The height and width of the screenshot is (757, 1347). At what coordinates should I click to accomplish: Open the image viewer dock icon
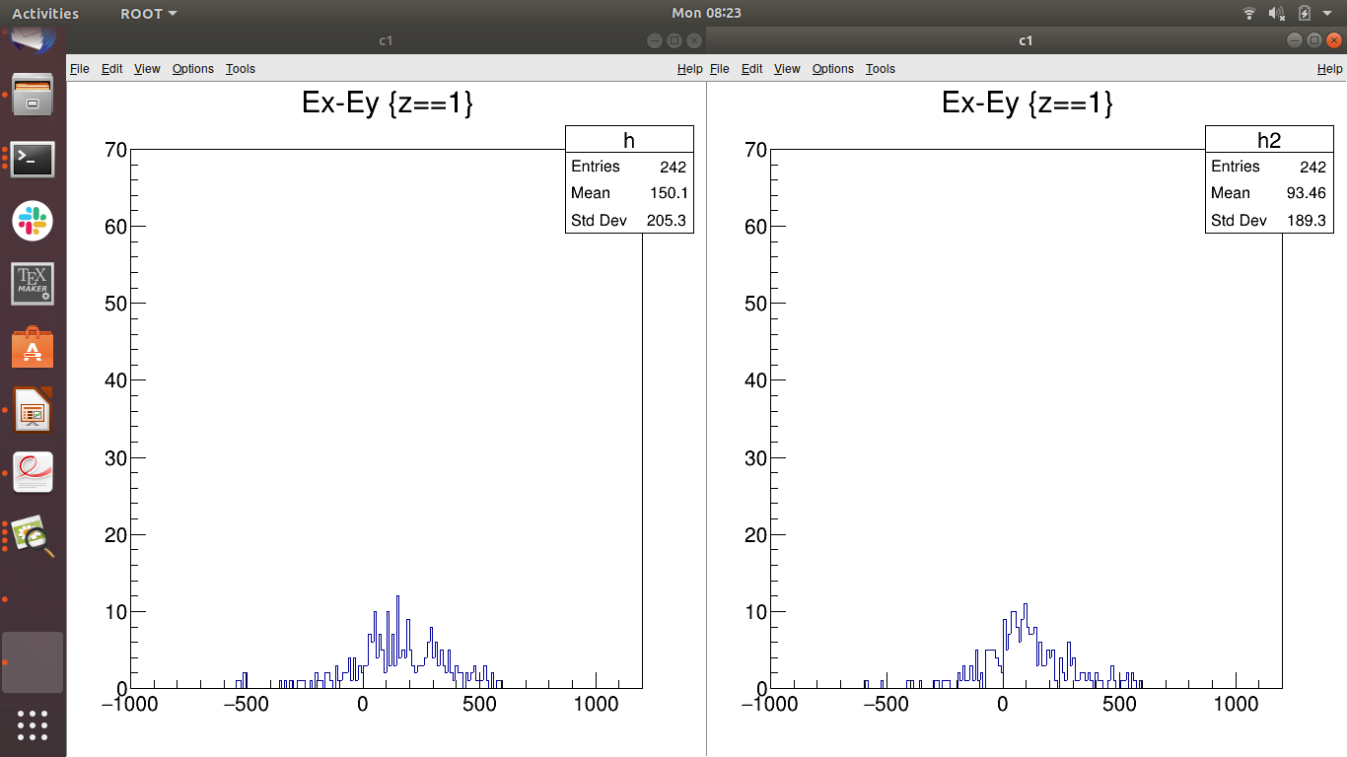click(33, 537)
